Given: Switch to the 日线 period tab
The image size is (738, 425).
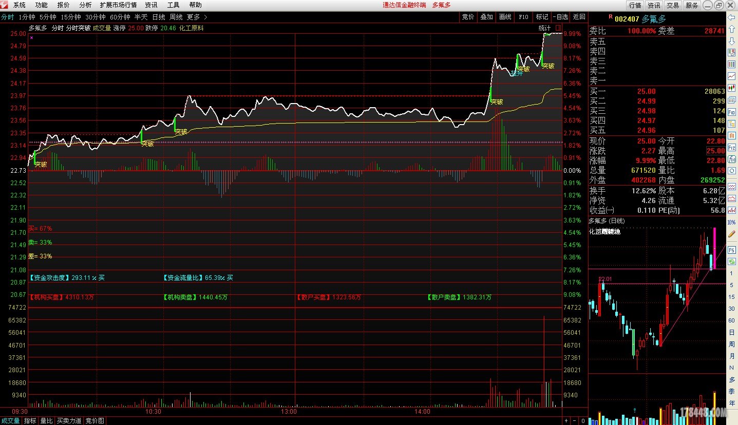Looking at the screenshot, I should coord(159,17).
